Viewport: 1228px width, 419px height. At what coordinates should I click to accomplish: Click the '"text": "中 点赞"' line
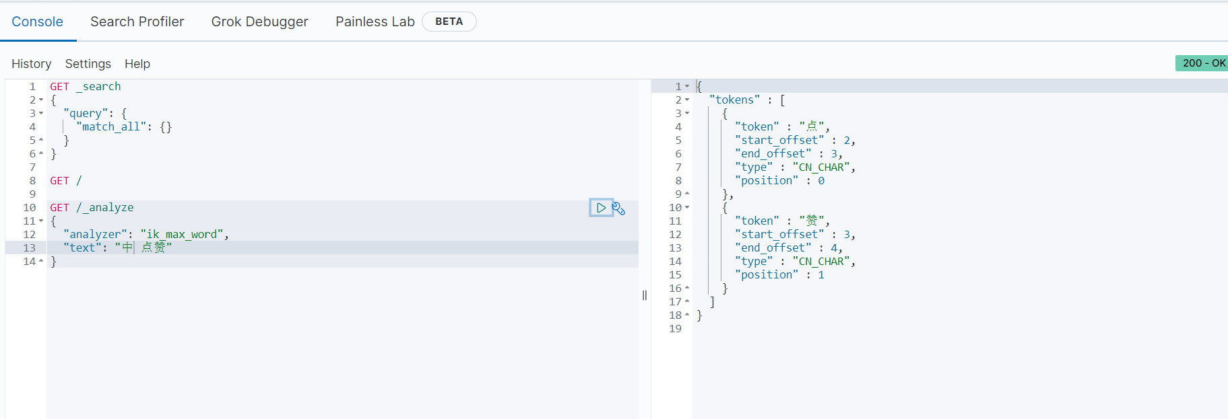pos(118,248)
